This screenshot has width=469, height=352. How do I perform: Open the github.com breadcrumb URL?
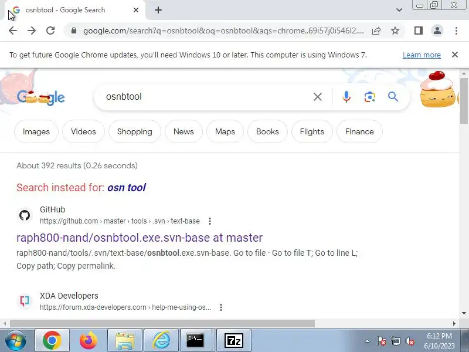click(120, 221)
